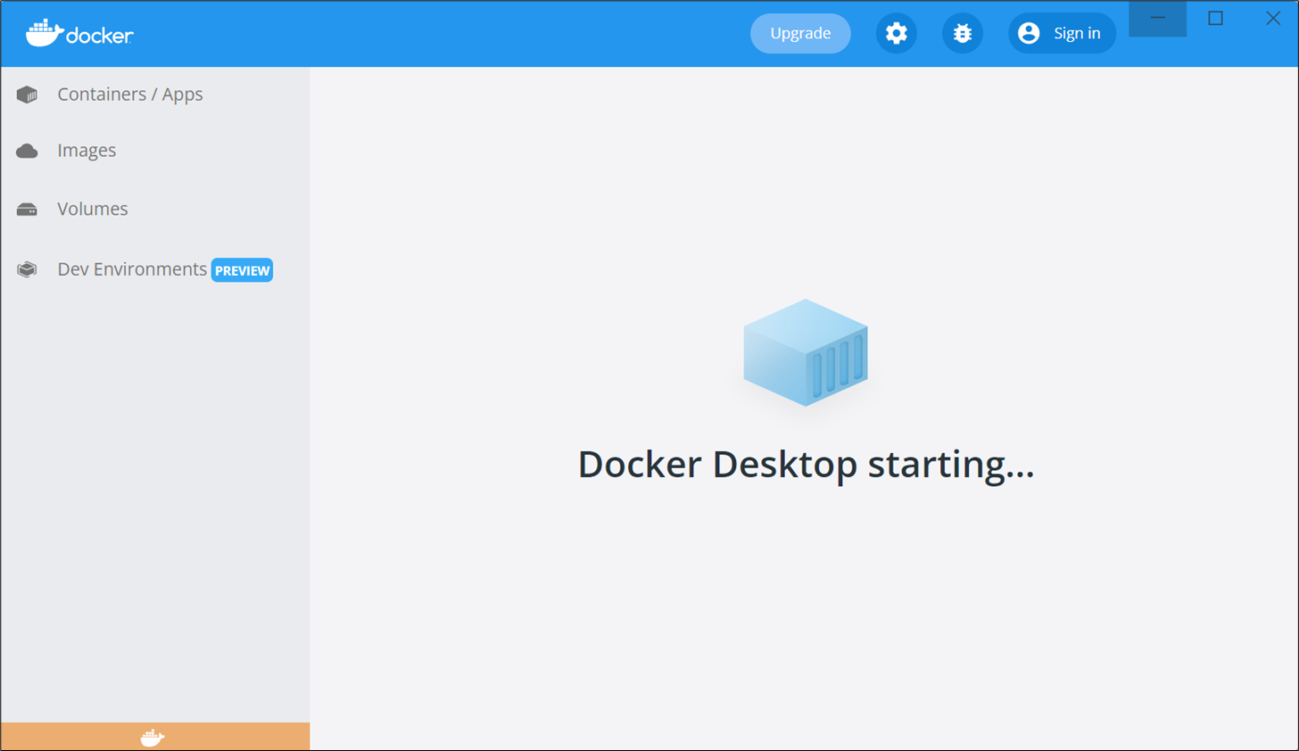Click the Docker whale logo in header
The image size is (1299, 751).
pos(79,33)
